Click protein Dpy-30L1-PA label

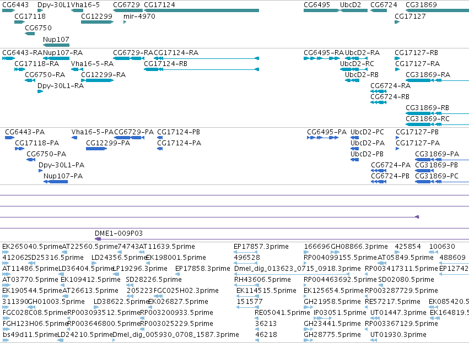(62, 165)
